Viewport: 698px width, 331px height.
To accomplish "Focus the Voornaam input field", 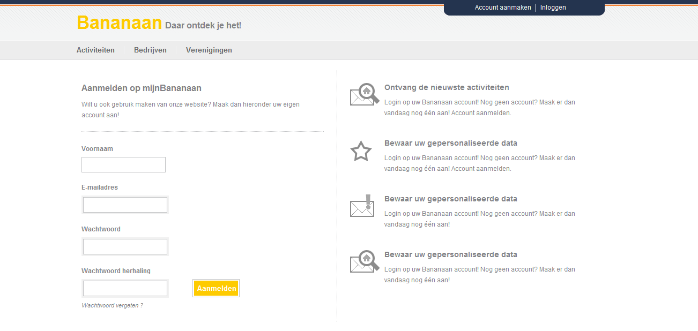I will coord(123,164).
